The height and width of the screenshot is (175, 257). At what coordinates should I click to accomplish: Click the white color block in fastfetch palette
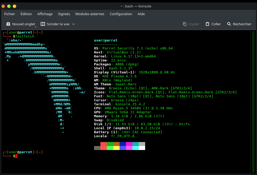tap(142, 148)
